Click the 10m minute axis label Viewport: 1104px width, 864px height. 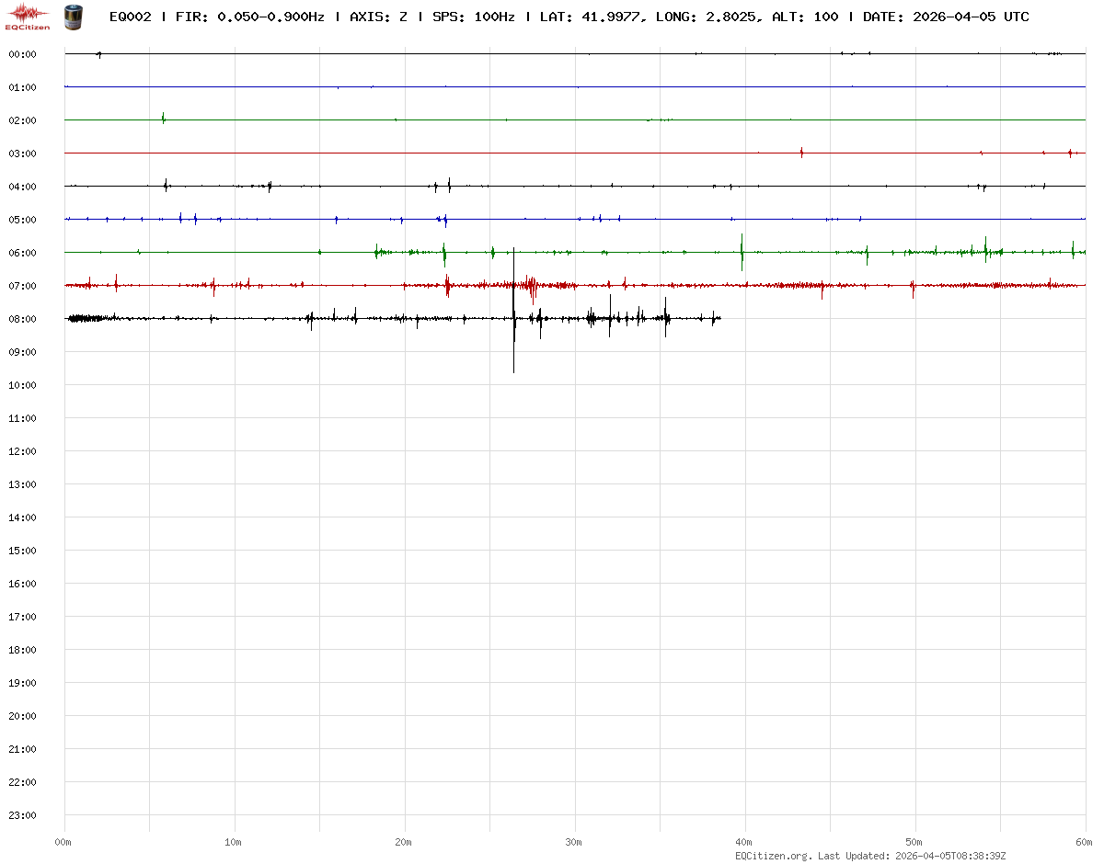point(233,842)
